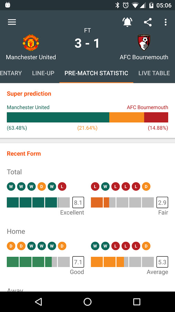Viewport: 175px width, 312px height.
Task: Tap the 2.9 Fair form rating
Action: coord(162,202)
